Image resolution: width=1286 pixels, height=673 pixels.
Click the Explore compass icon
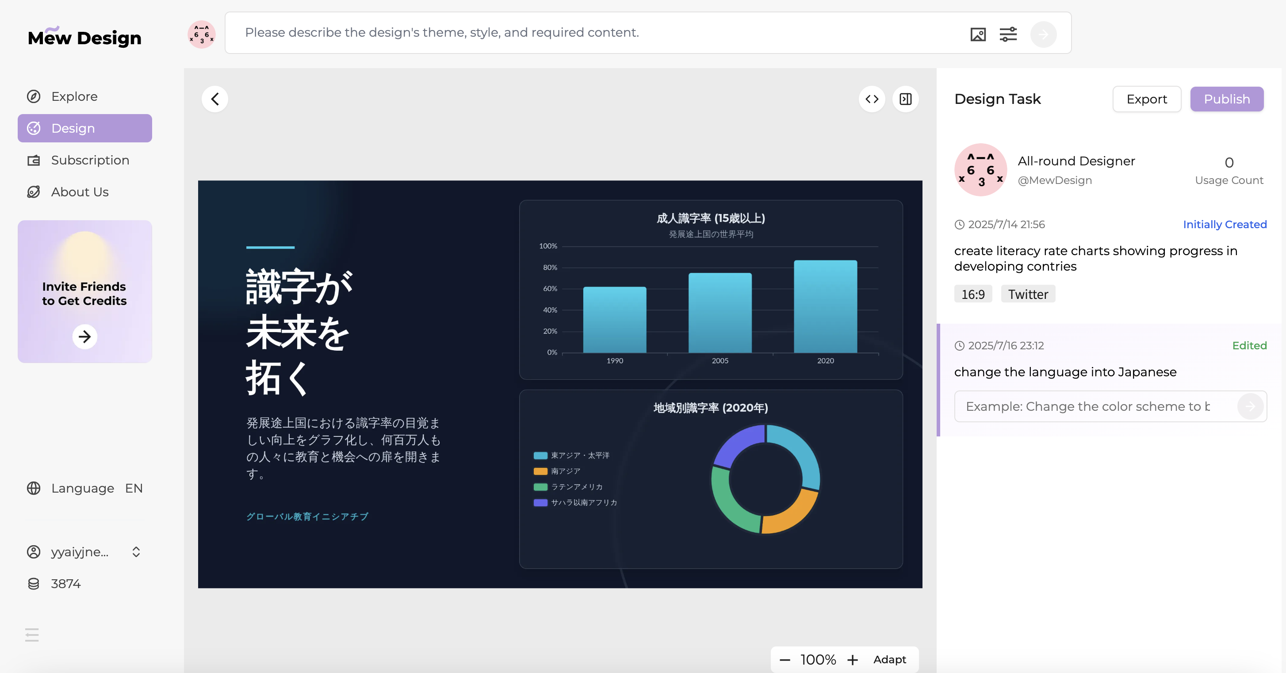pos(34,96)
